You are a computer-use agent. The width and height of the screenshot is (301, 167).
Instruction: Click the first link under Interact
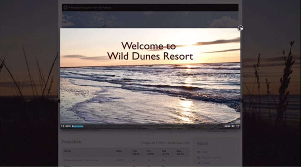[x=204, y=152]
